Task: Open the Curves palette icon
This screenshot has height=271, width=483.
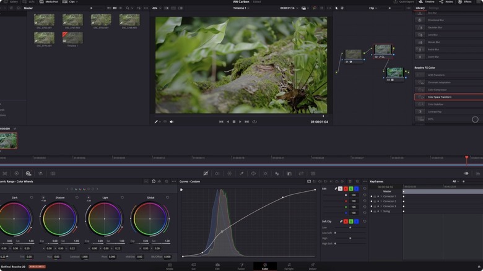Action: [206, 173]
